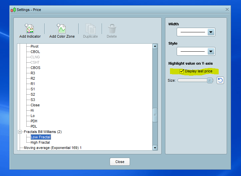The width and height of the screenshot is (241, 176).
Task: Click the vertical scrollbar thumb
Action: (x=155, y=115)
